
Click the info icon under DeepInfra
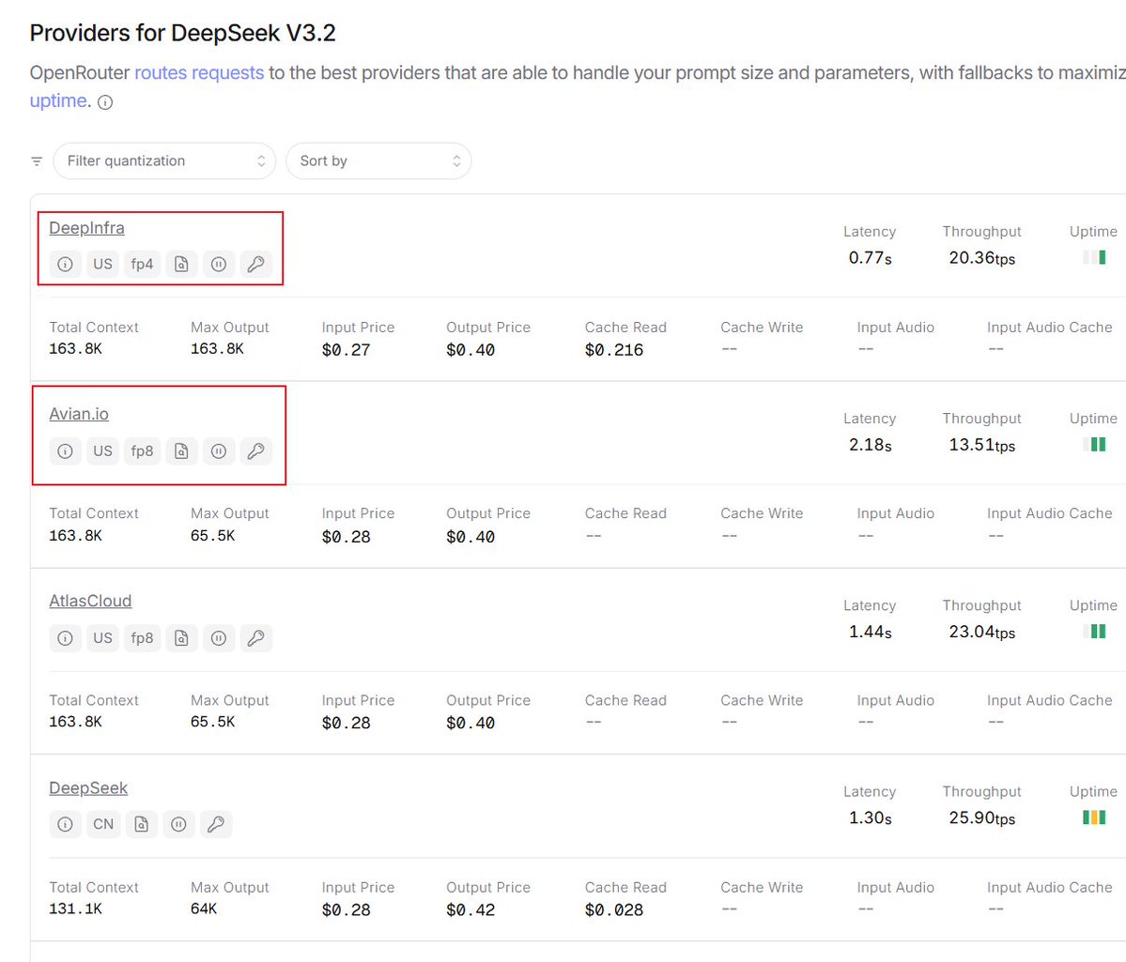pyautogui.click(x=65, y=265)
